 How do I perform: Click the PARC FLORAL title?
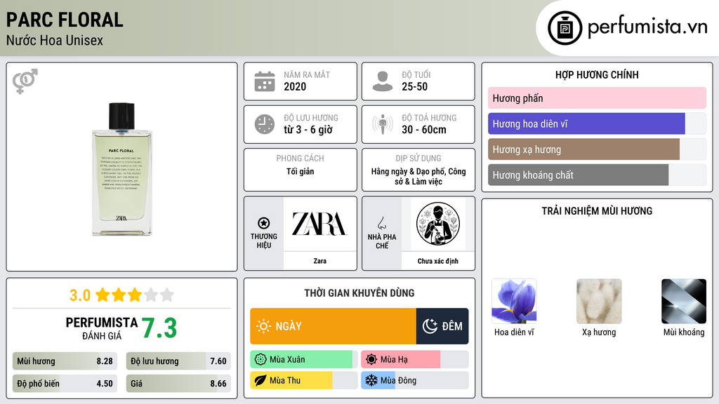tap(65, 20)
